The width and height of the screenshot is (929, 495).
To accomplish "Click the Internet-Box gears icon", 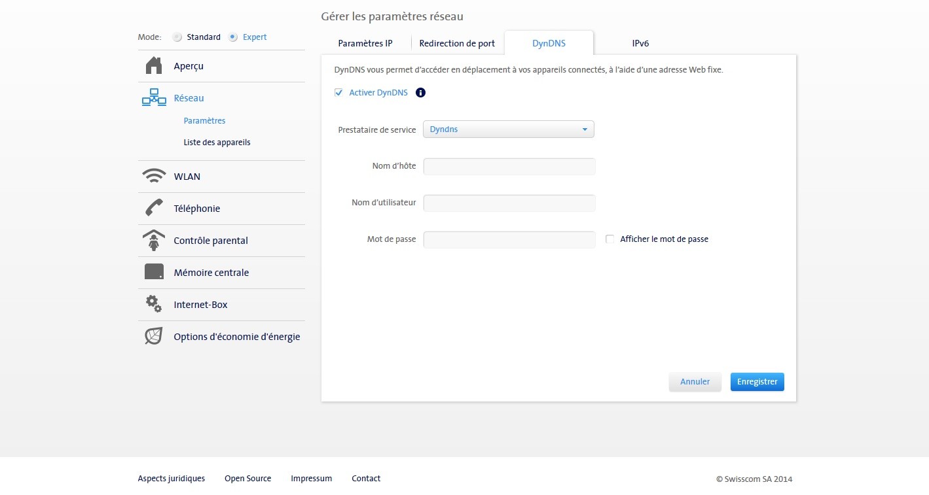I will coord(154,304).
